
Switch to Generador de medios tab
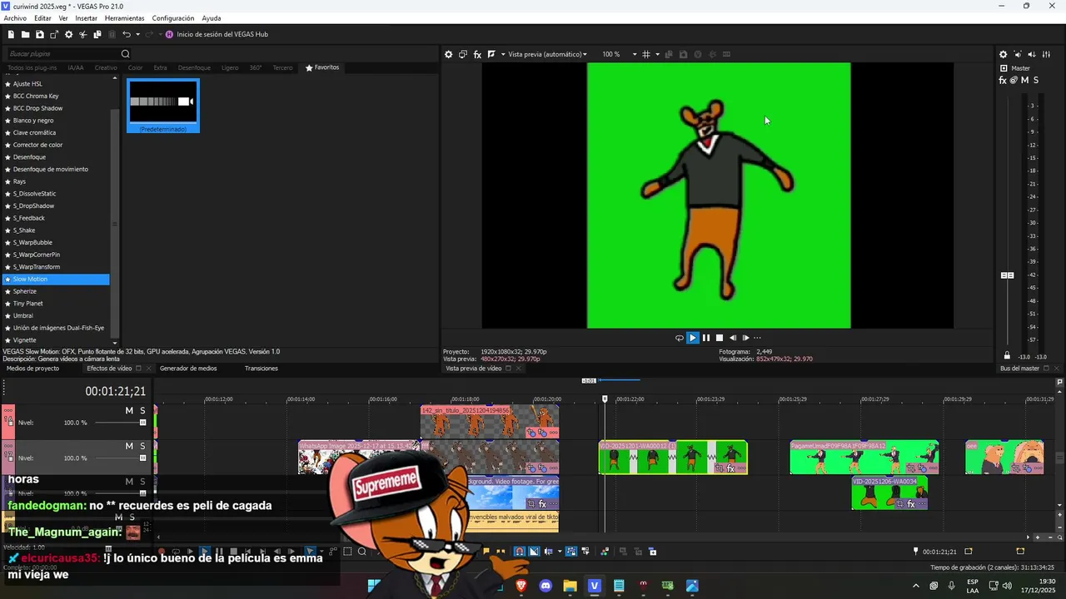coord(188,369)
